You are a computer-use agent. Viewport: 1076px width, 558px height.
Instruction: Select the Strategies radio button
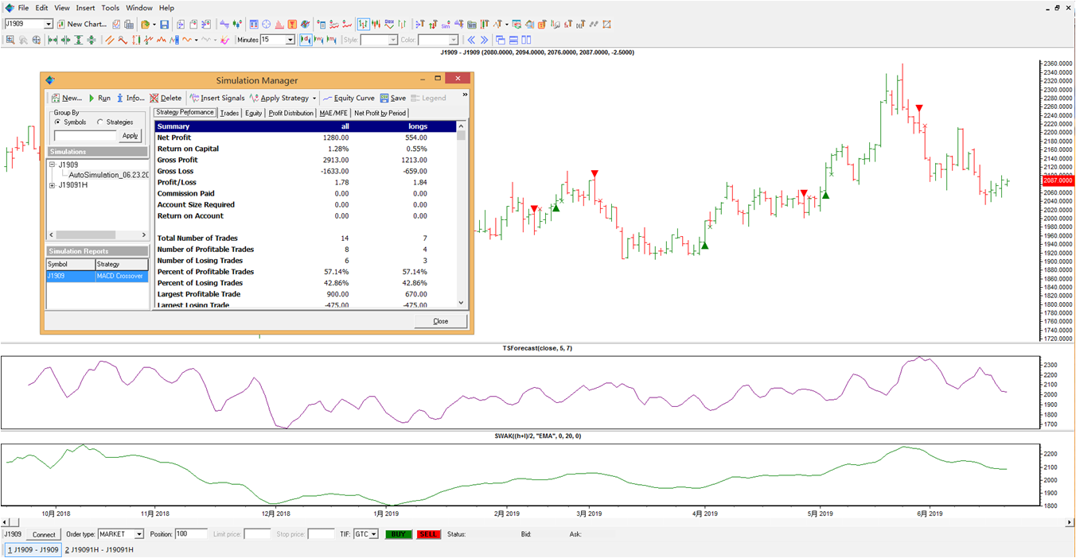click(100, 122)
